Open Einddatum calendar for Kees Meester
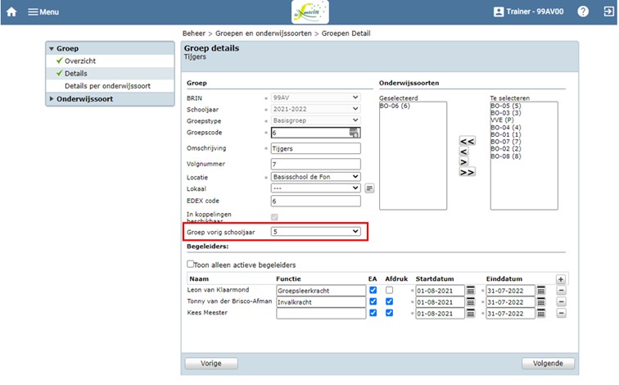This screenshot has width=619, height=385. coord(541,314)
